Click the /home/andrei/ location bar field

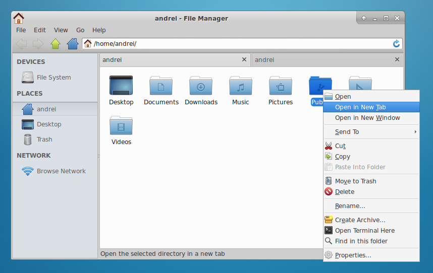242,43
